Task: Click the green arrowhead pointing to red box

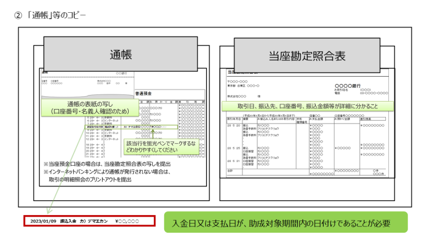Action: pyautogui.click(x=49, y=211)
